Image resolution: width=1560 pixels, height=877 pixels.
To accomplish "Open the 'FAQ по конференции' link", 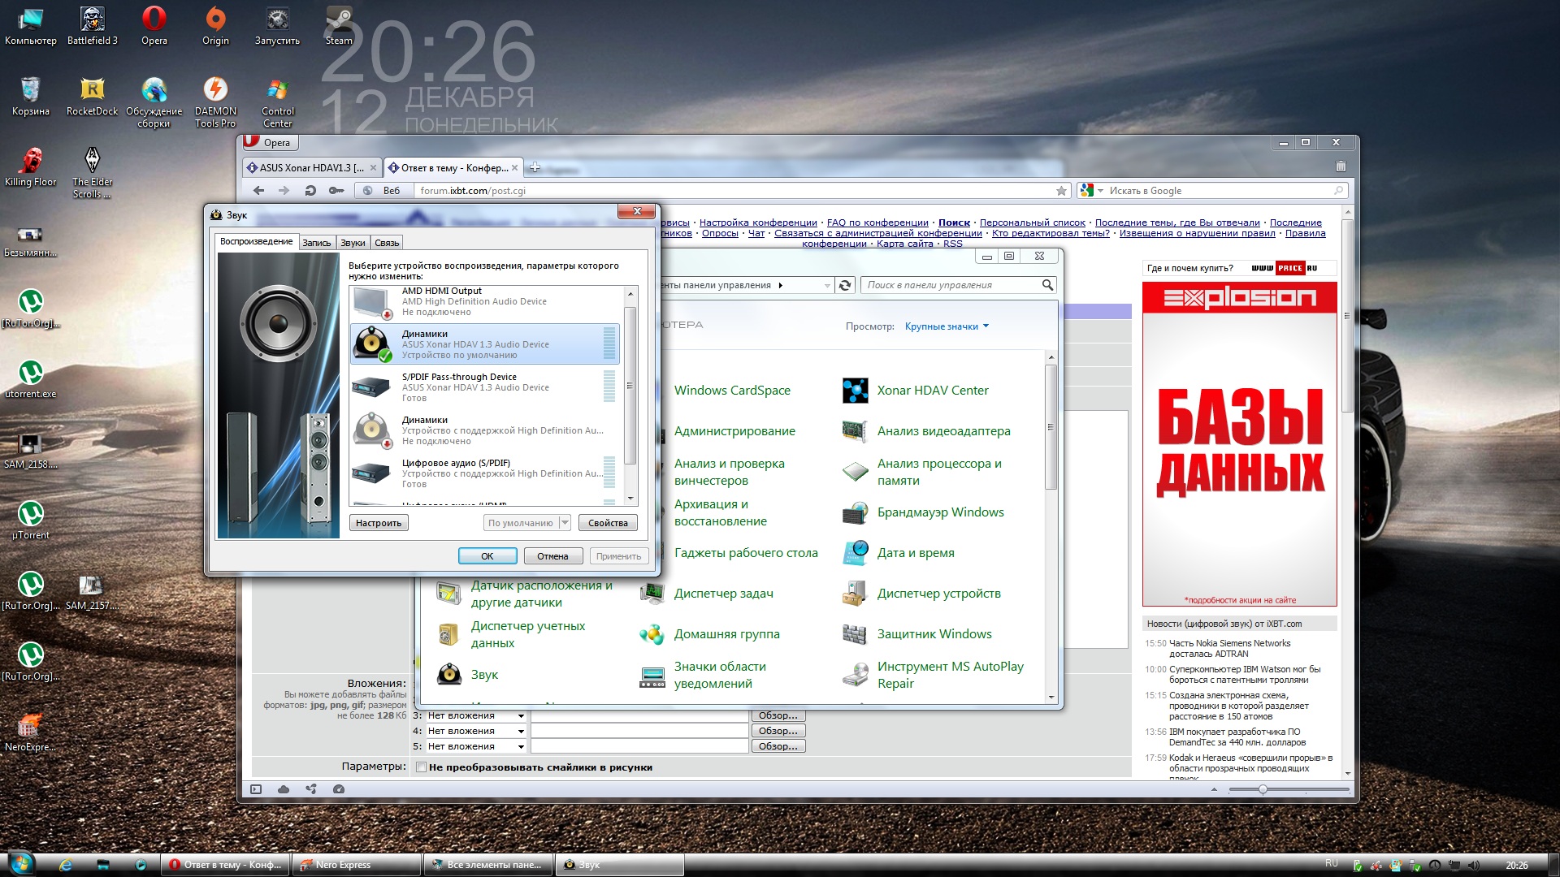I will pyautogui.click(x=877, y=222).
